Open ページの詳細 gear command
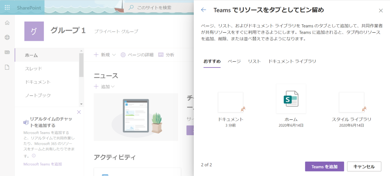Viewport: 390px width, 176px height. (x=137, y=55)
